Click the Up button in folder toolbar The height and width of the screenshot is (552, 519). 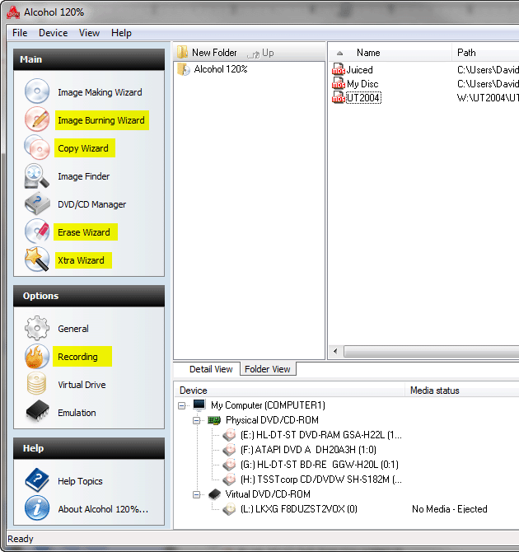[x=260, y=53]
